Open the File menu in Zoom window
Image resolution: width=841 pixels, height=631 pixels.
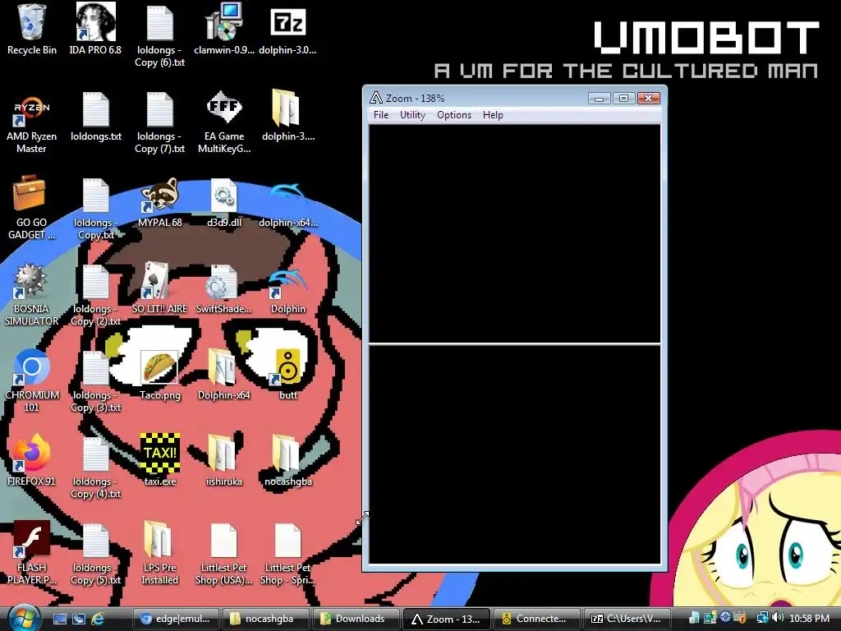click(381, 115)
